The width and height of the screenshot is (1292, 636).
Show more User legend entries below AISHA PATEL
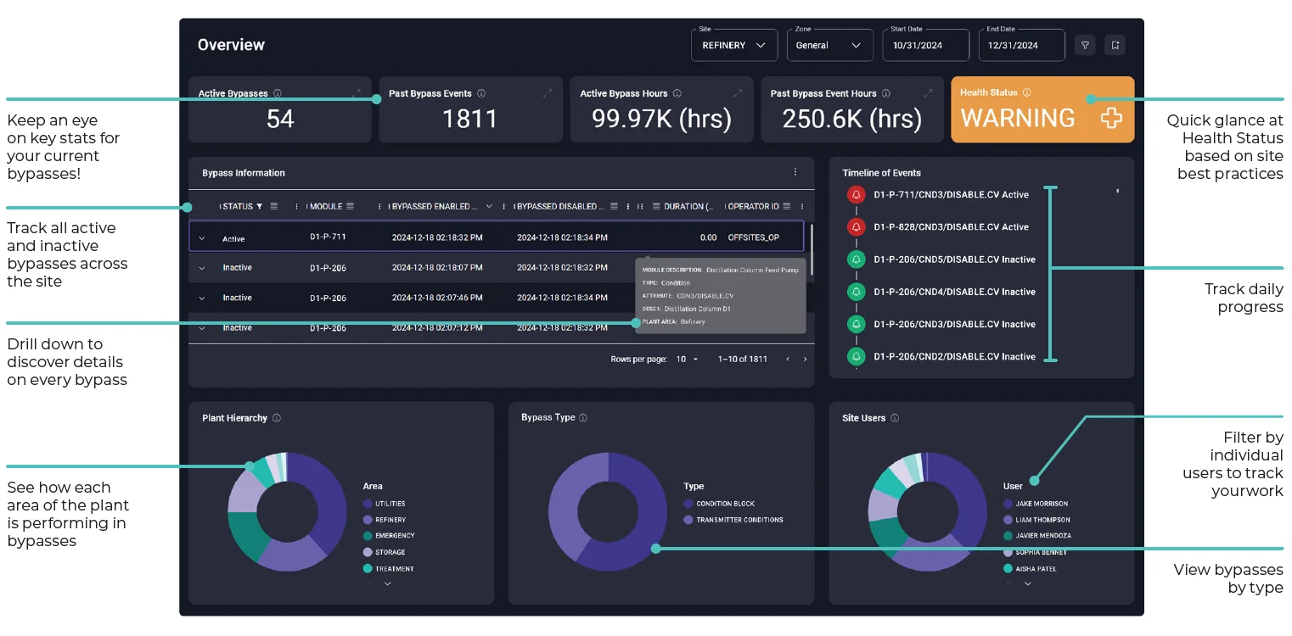click(x=1028, y=583)
